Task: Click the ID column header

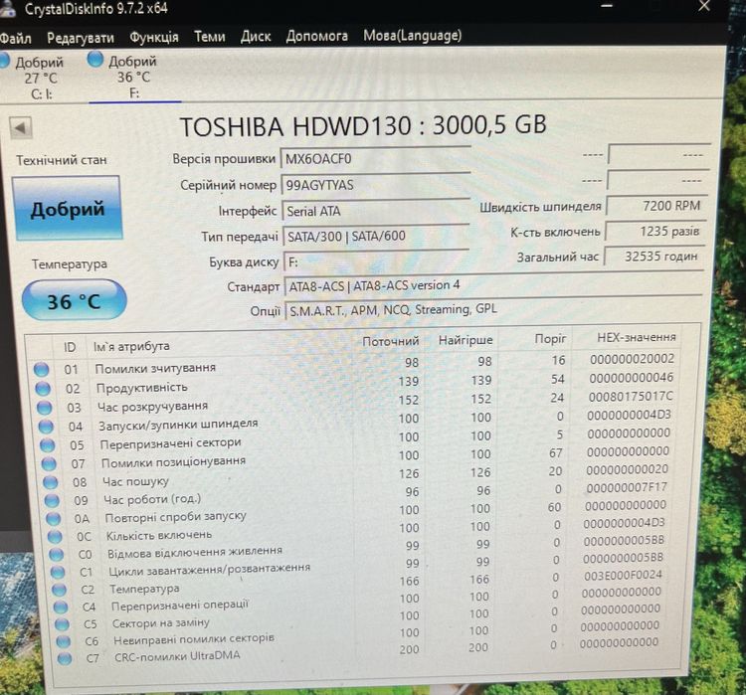Action: [70, 347]
